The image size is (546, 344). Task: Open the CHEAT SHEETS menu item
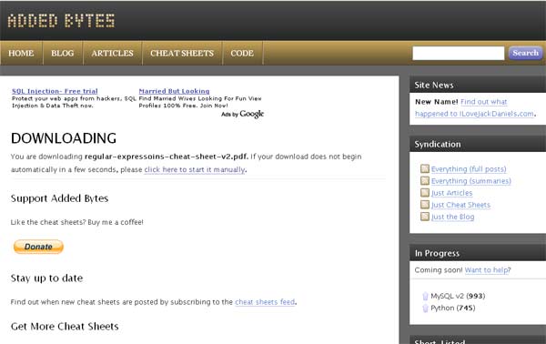click(182, 54)
